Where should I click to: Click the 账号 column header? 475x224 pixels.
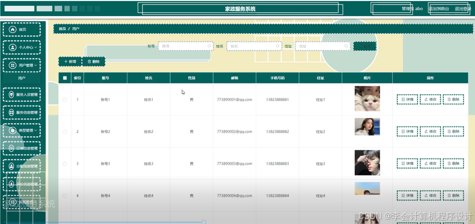point(105,78)
